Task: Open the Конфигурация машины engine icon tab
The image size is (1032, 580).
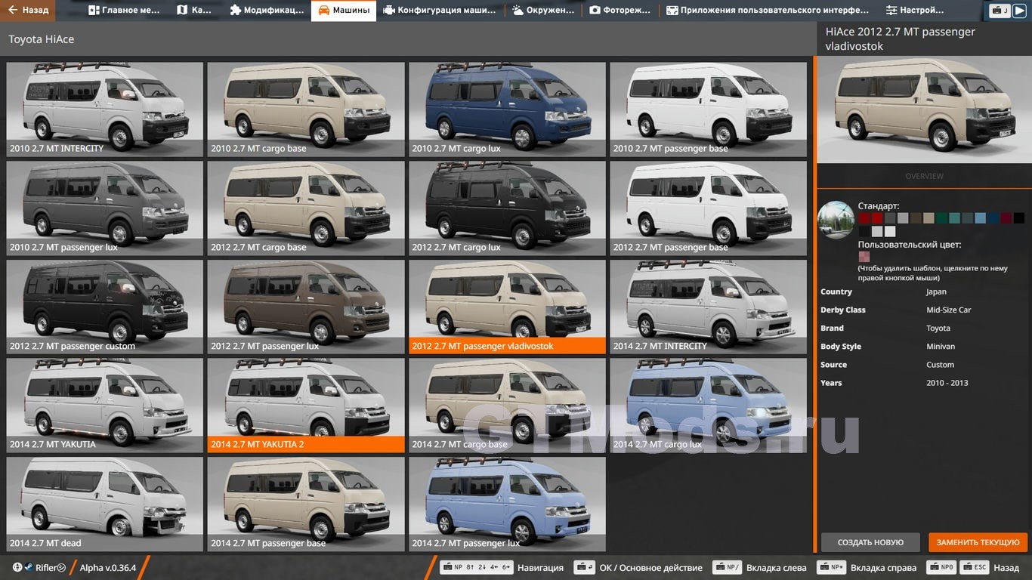Action: [388, 11]
